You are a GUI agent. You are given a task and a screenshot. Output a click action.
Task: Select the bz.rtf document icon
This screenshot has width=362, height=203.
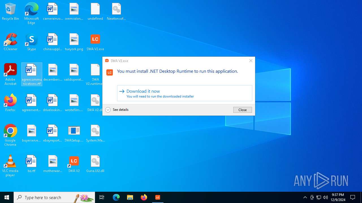coord(31,164)
